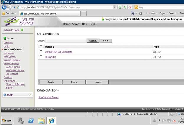Viewport: 184px width, 125px height.
Task: Check the Default RSA SSL Certificate checkbox
Action: pyautogui.click(x=41, y=52)
